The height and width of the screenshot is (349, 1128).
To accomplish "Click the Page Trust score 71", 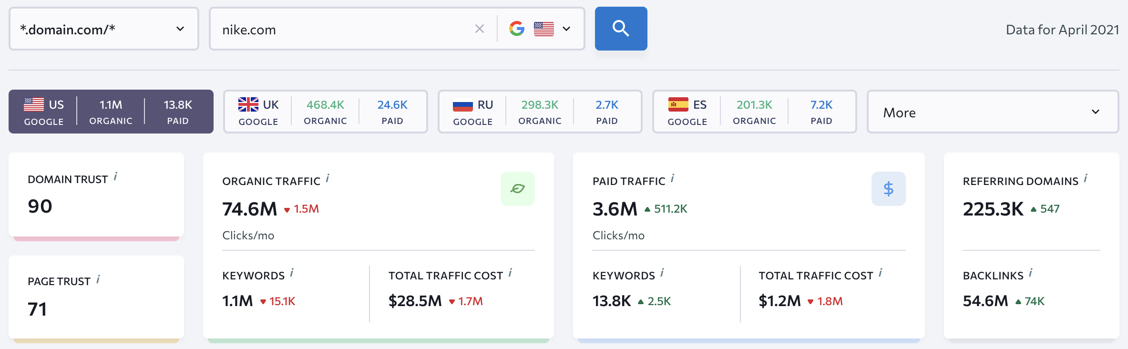I will tap(37, 309).
